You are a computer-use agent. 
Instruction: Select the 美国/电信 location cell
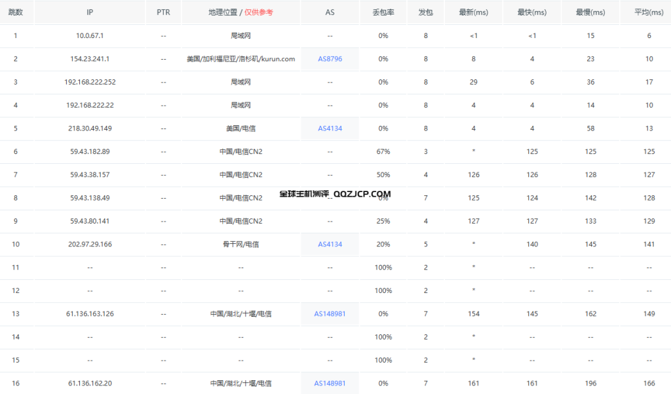240,128
